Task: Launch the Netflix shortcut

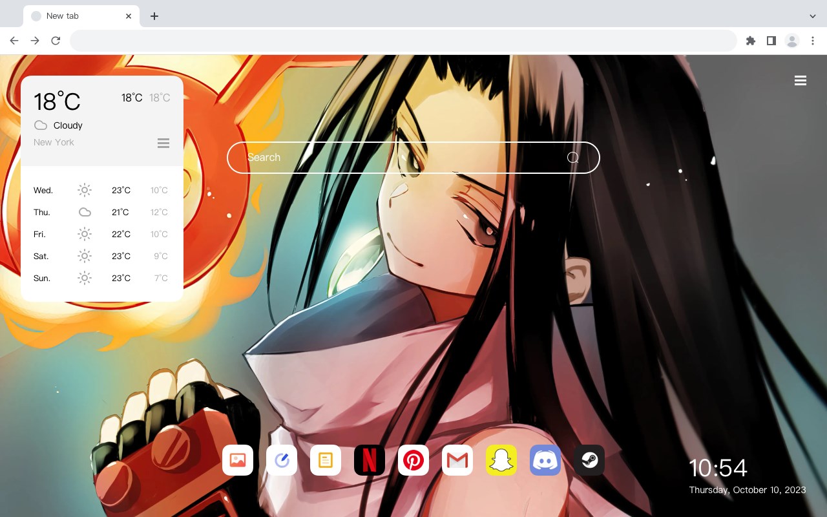Action: tap(370, 460)
